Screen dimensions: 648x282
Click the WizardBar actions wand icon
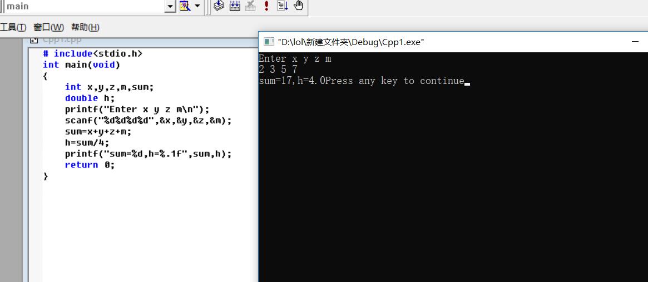click(184, 6)
